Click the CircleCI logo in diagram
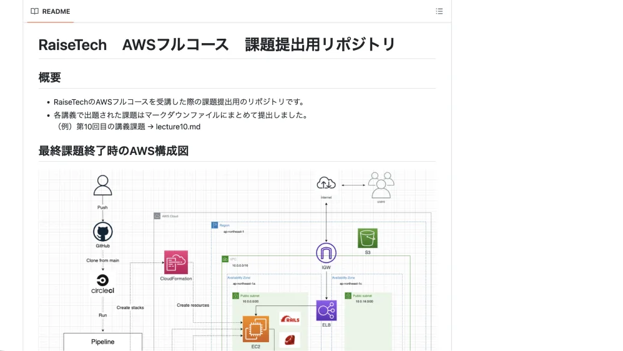This screenshot has width=623, height=351. (x=102, y=284)
